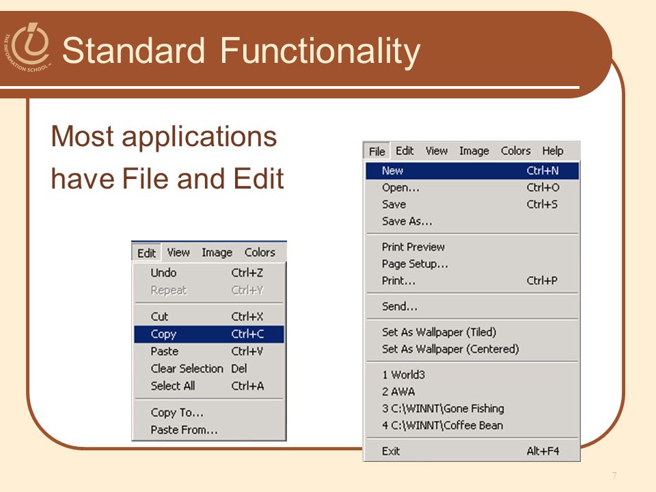This screenshot has width=656, height=492.
Task: Select Save As... in the File menu
Action: click(472, 221)
